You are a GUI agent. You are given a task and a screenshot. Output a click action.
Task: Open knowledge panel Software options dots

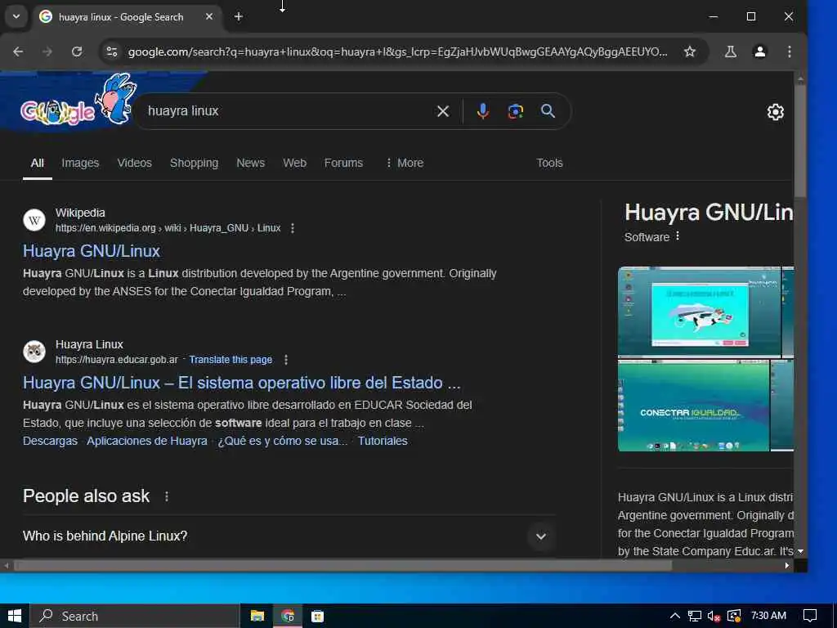click(678, 236)
